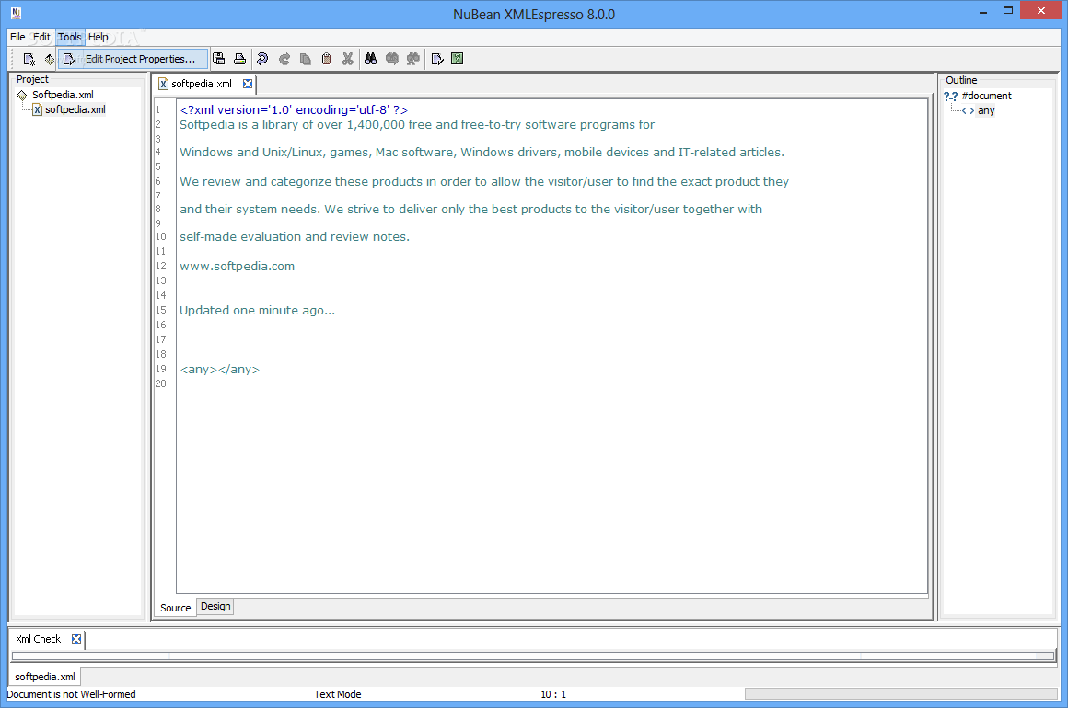Click the 'Text Mode' status indicator

pos(338,694)
